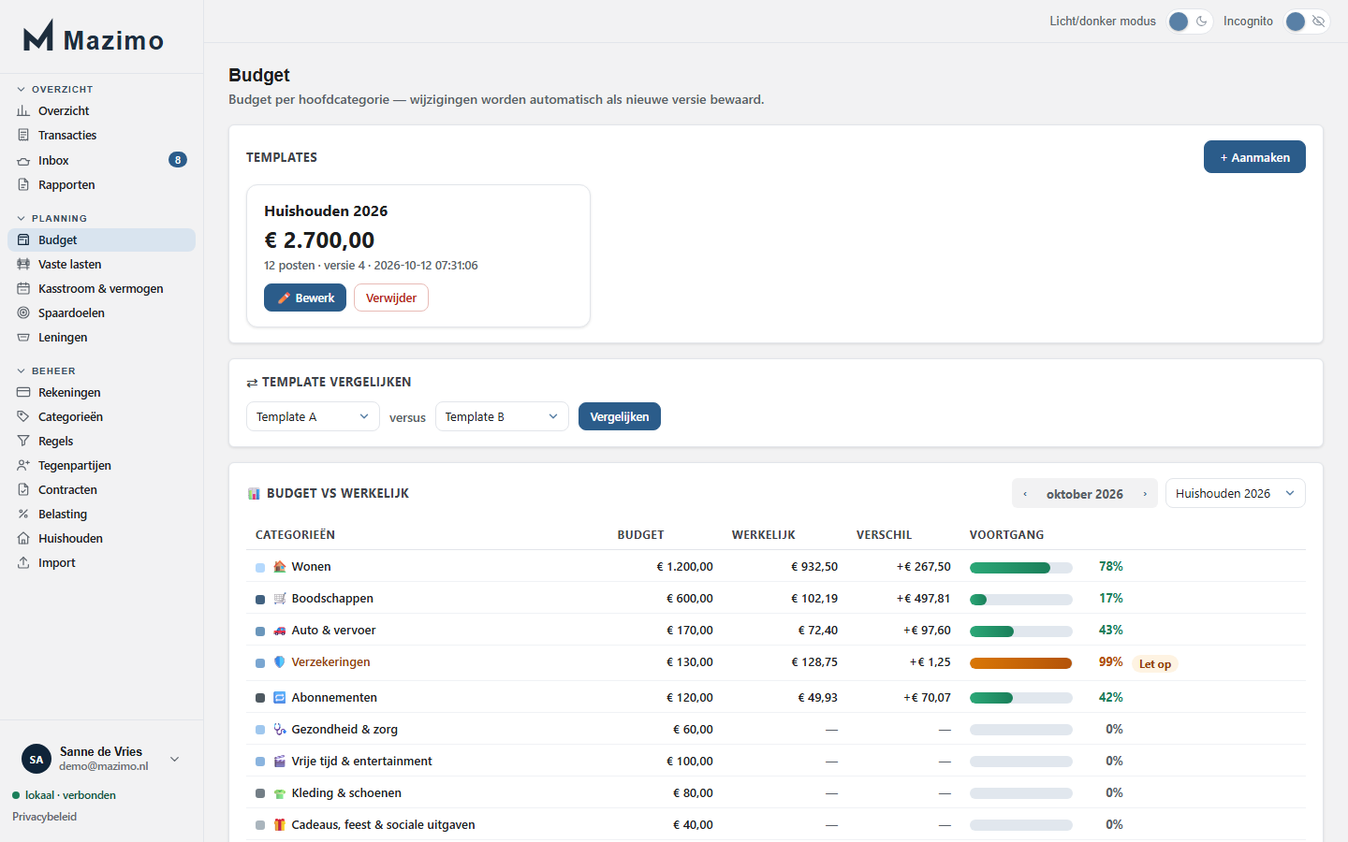Collapse the Beheer sidebar section
Viewport: 1348px width, 842px height.
47,370
